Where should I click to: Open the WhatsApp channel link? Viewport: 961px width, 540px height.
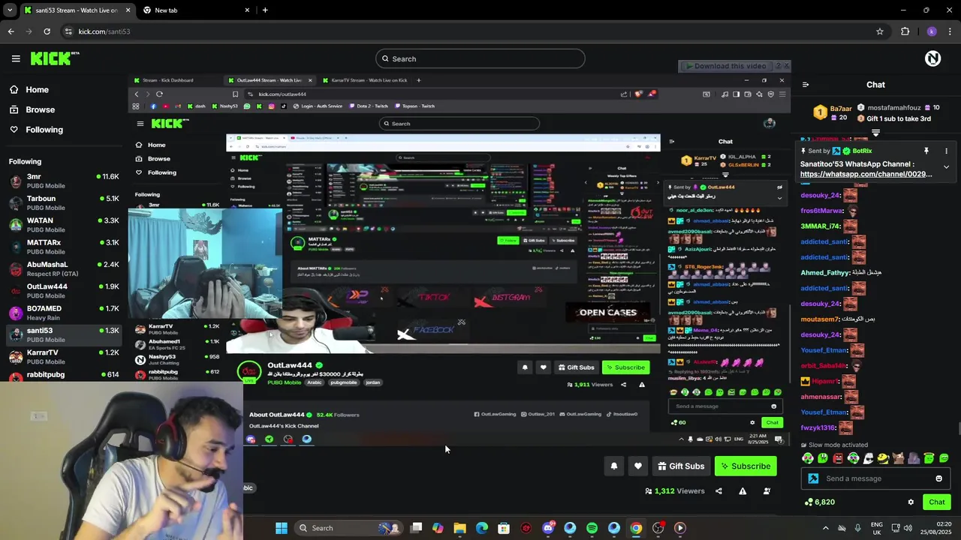pyautogui.click(x=866, y=174)
